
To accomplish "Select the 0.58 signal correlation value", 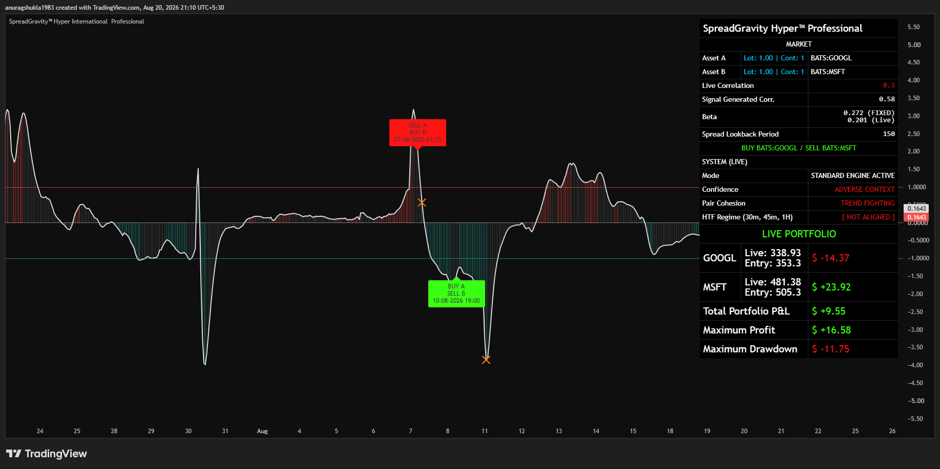I will tap(887, 100).
